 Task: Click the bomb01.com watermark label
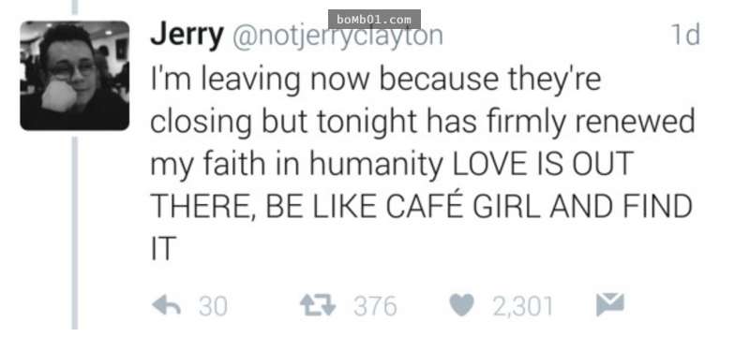[x=374, y=20]
